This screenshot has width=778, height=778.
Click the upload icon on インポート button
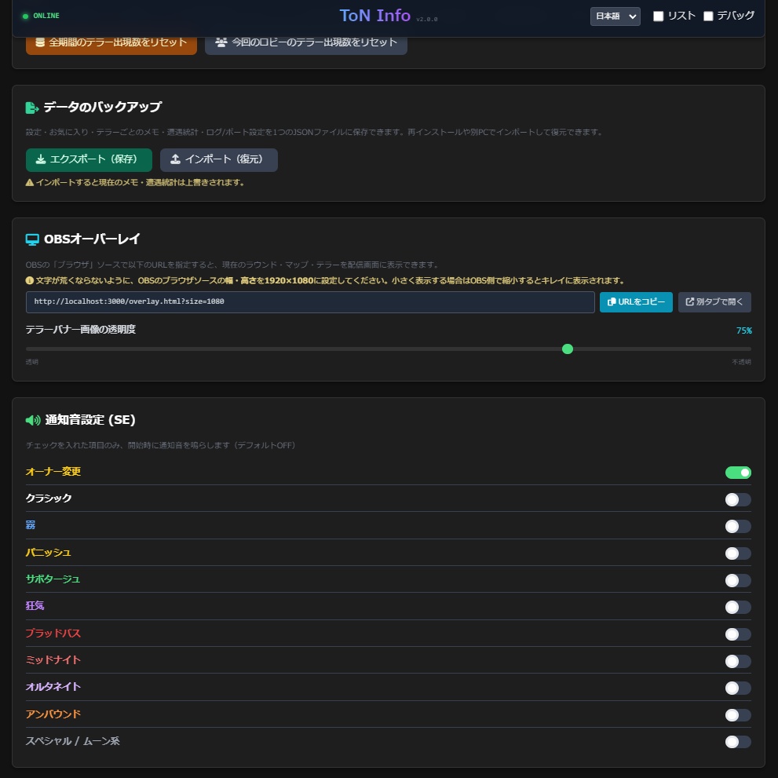tap(175, 159)
